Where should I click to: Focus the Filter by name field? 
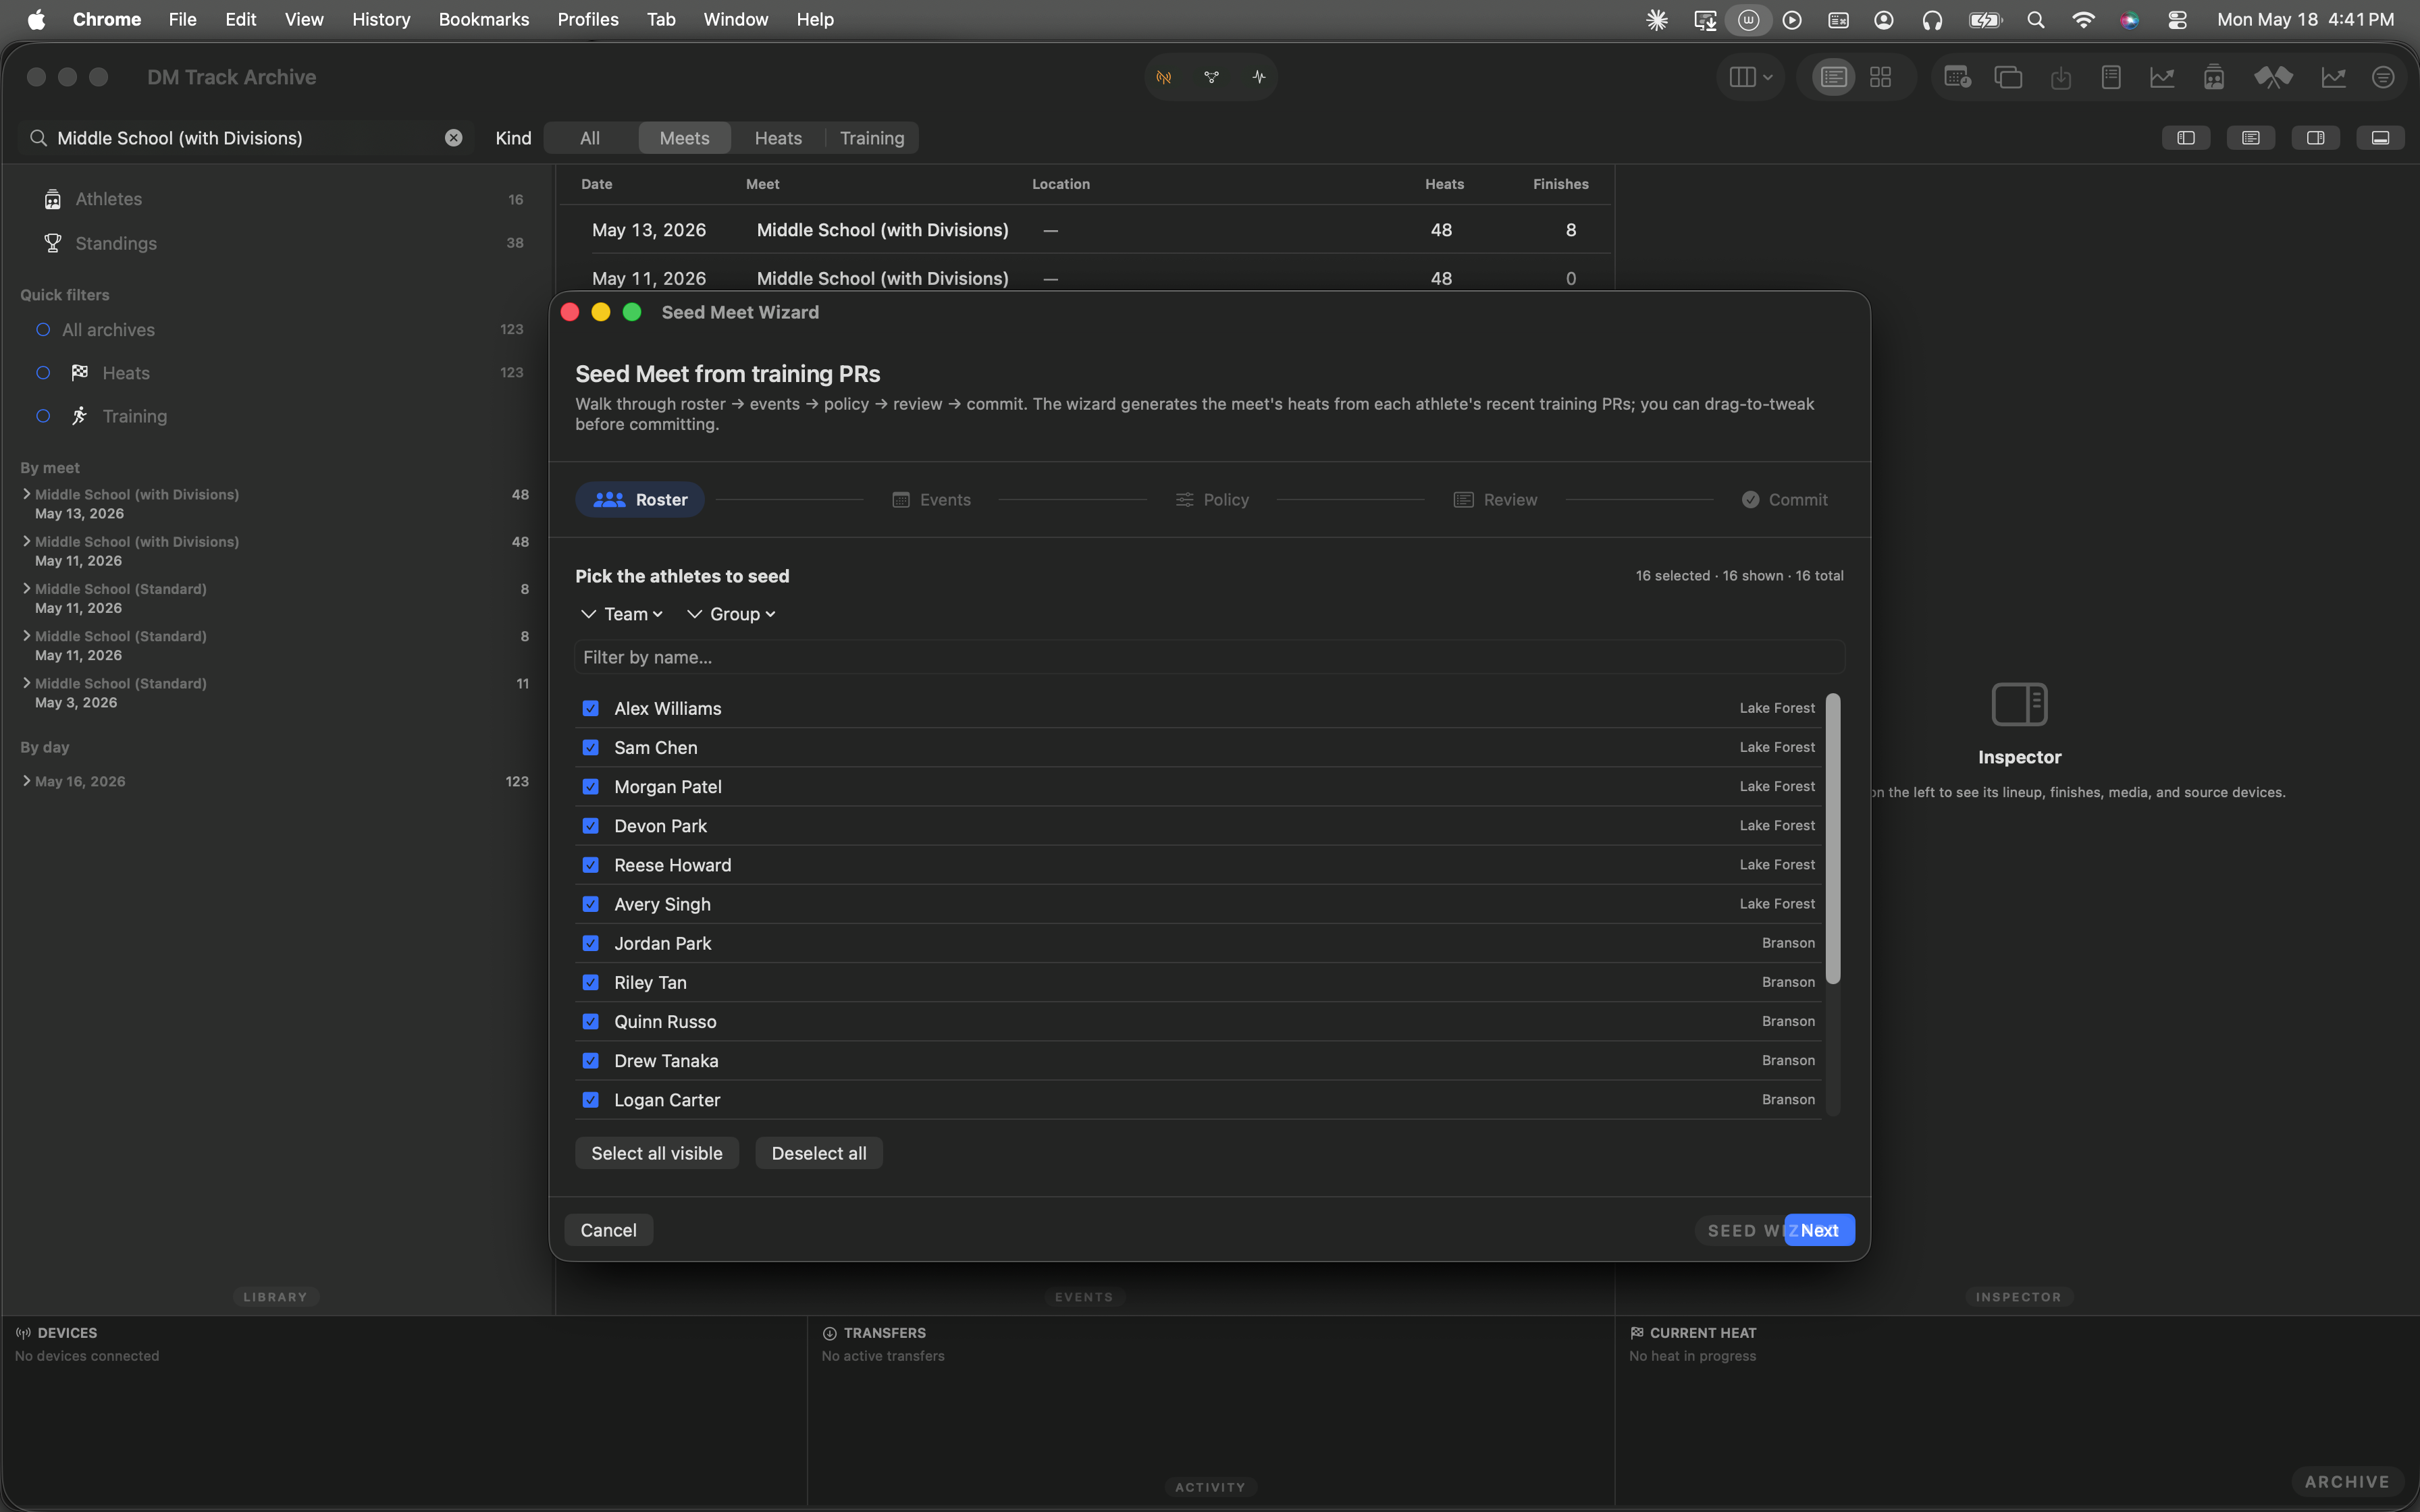point(1210,657)
